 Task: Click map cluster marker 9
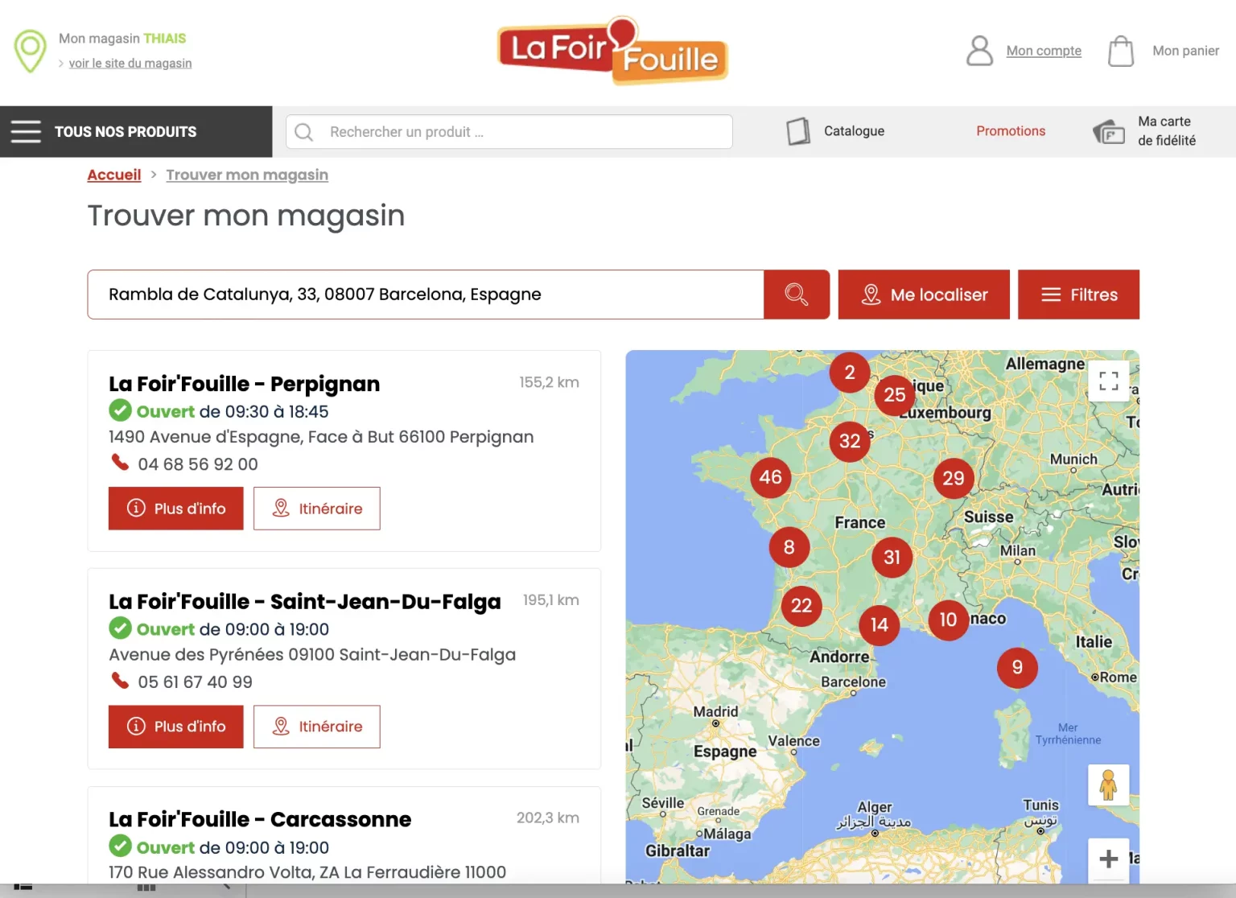point(1017,668)
